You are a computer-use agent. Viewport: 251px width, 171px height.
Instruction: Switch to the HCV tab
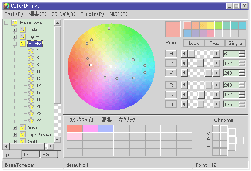point(30,154)
